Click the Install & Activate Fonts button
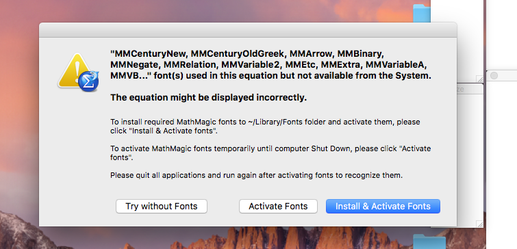Viewport: 517px width, 249px height. 383,206
